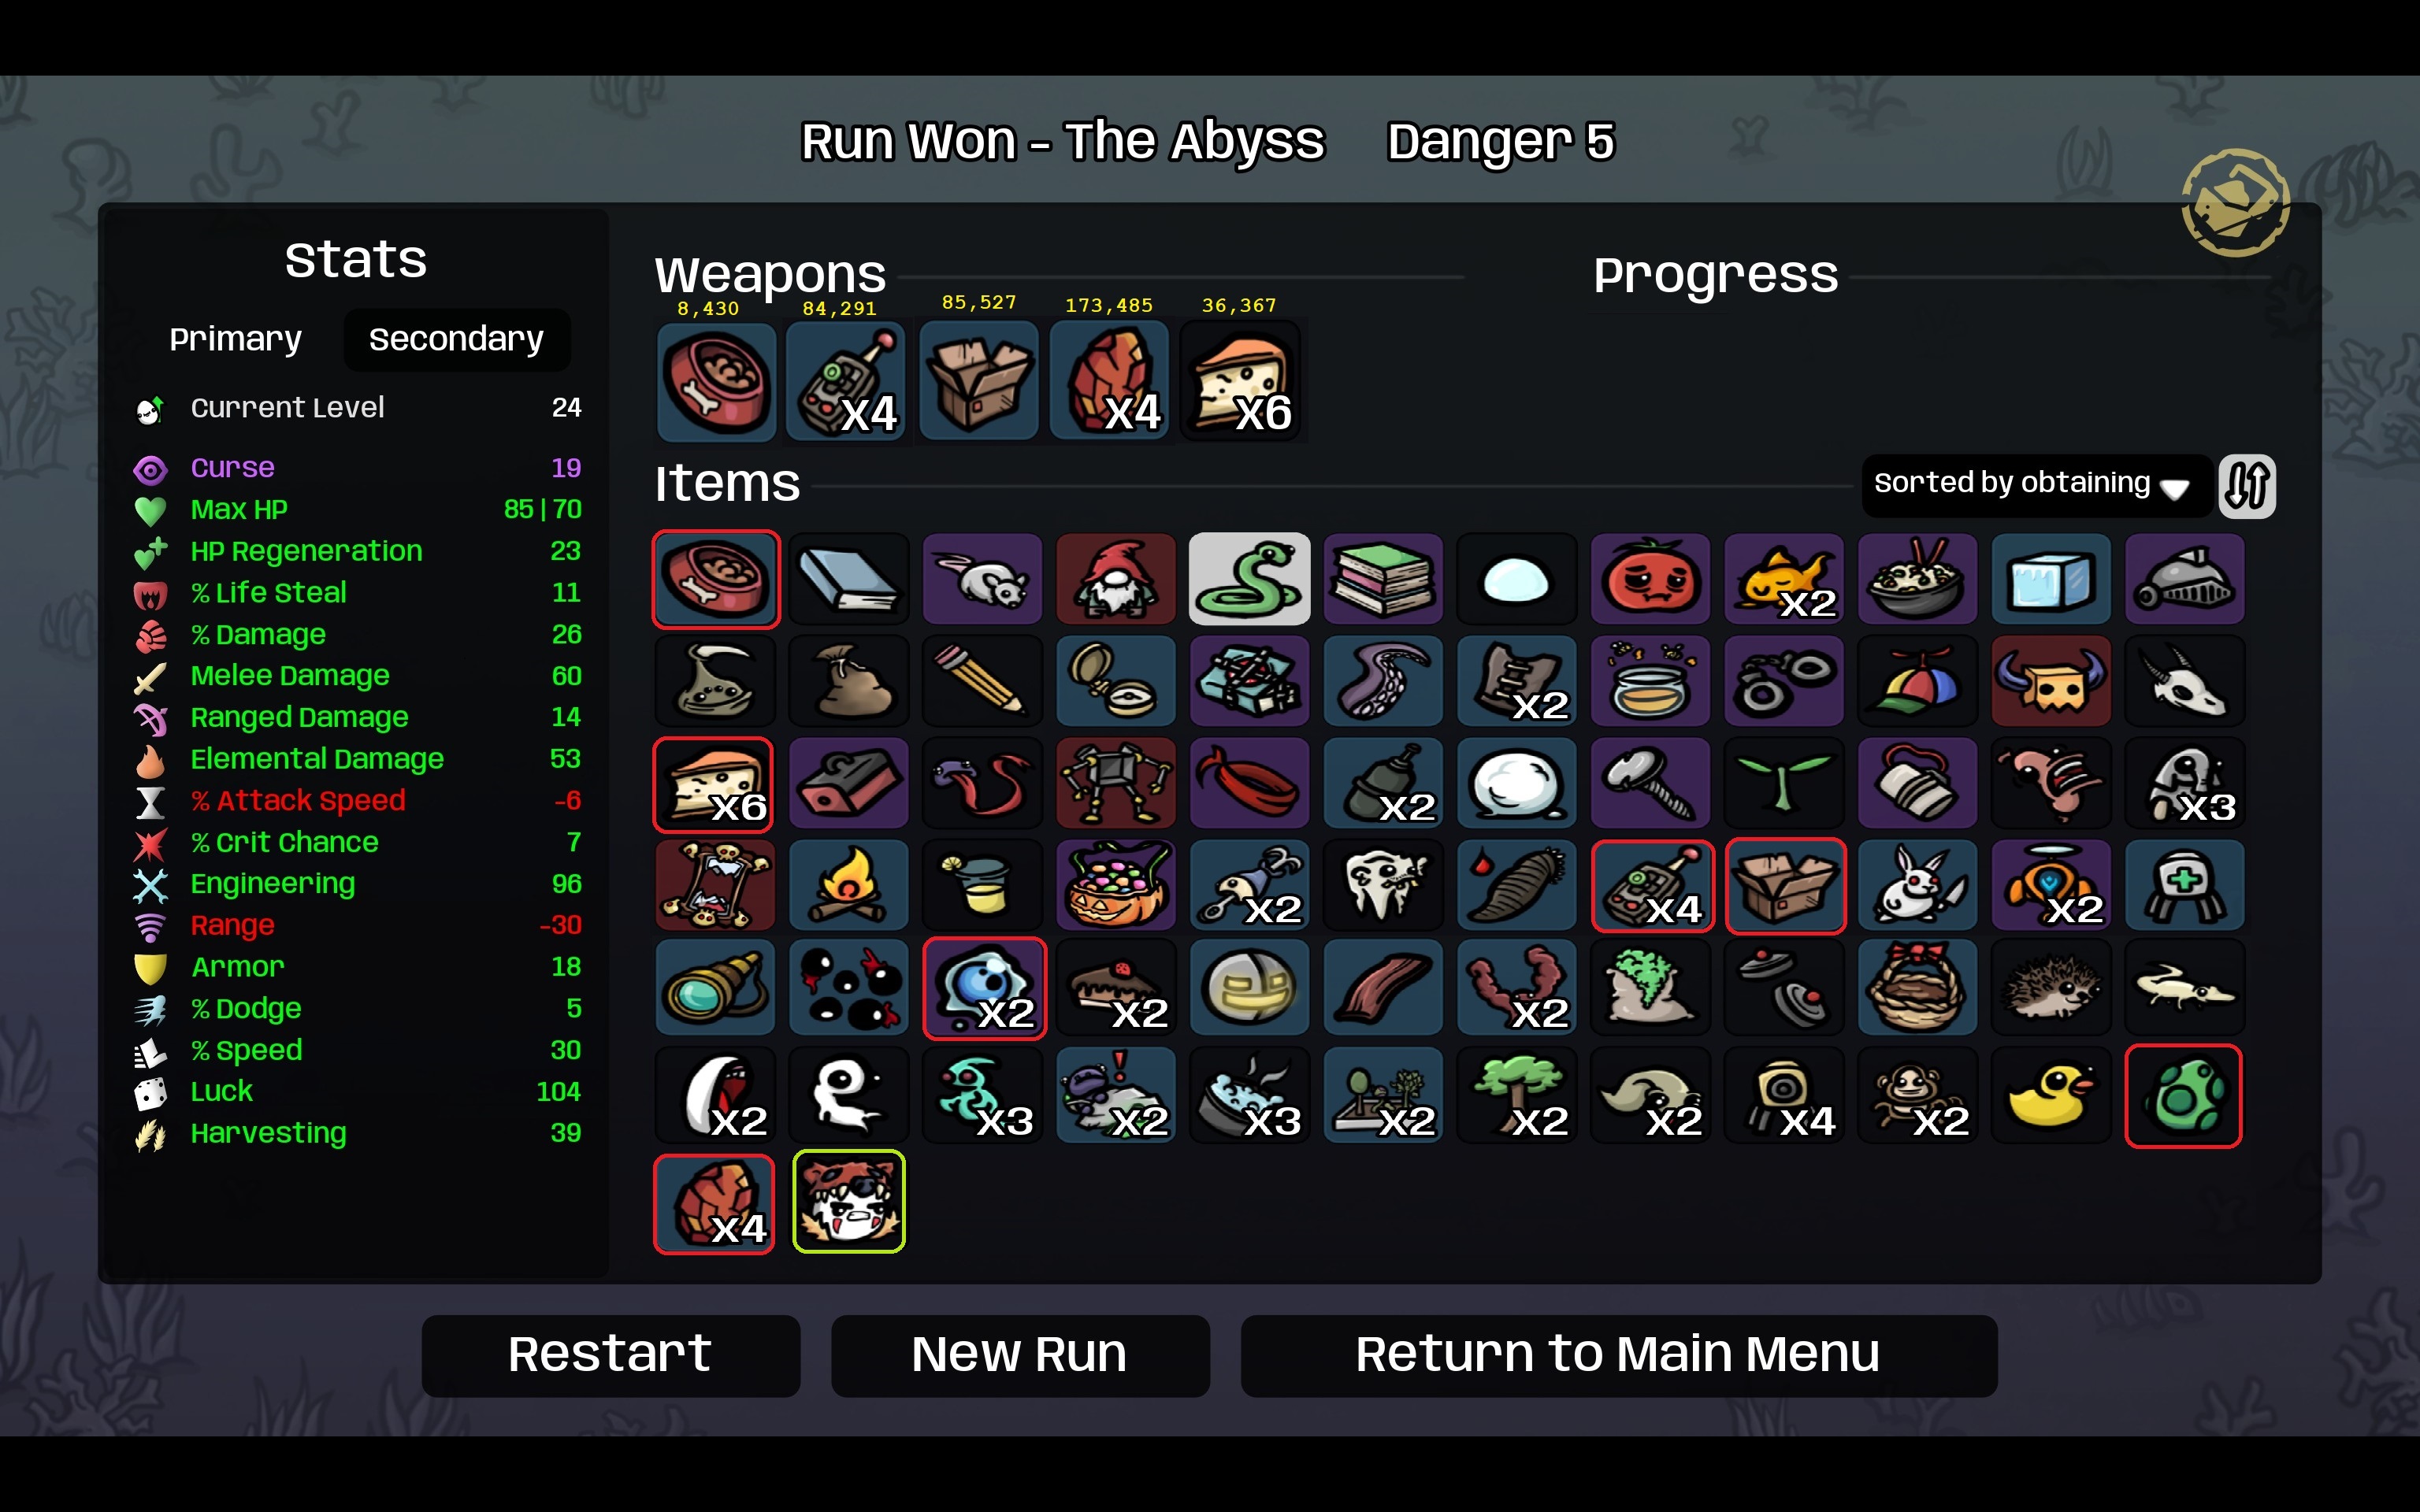
Task: Start a New Run
Action: coord(1020,1355)
